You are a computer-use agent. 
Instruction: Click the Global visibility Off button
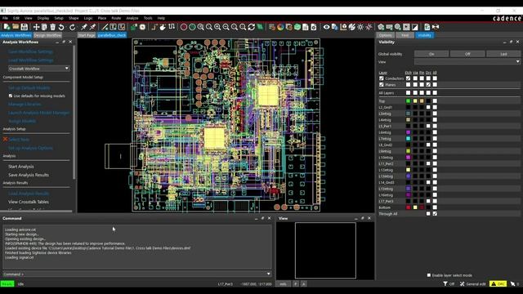point(467,54)
